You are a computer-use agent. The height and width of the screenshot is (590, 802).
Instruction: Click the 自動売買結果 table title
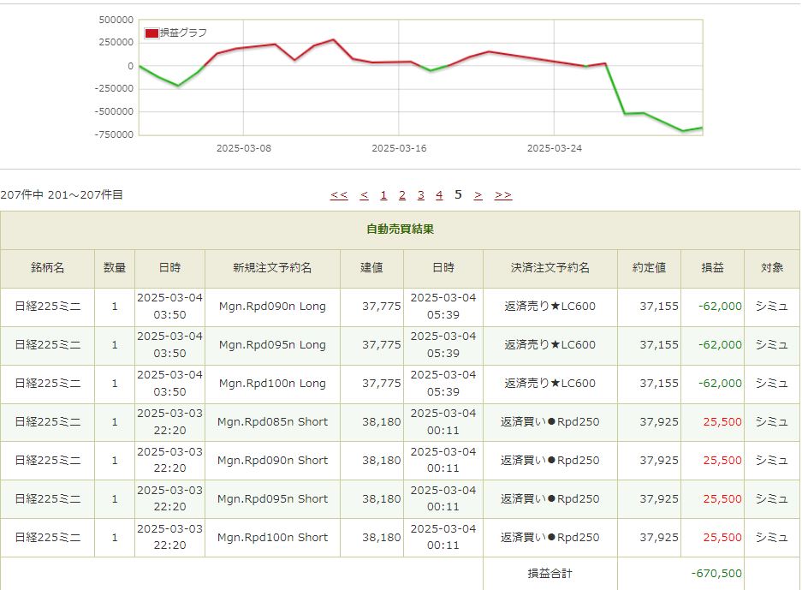click(400, 229)
